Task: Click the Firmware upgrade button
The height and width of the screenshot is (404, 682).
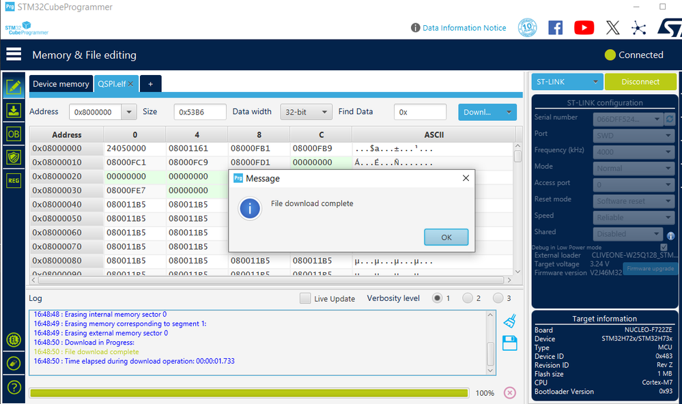Action: pyautogui.click(x=650, y=269)
